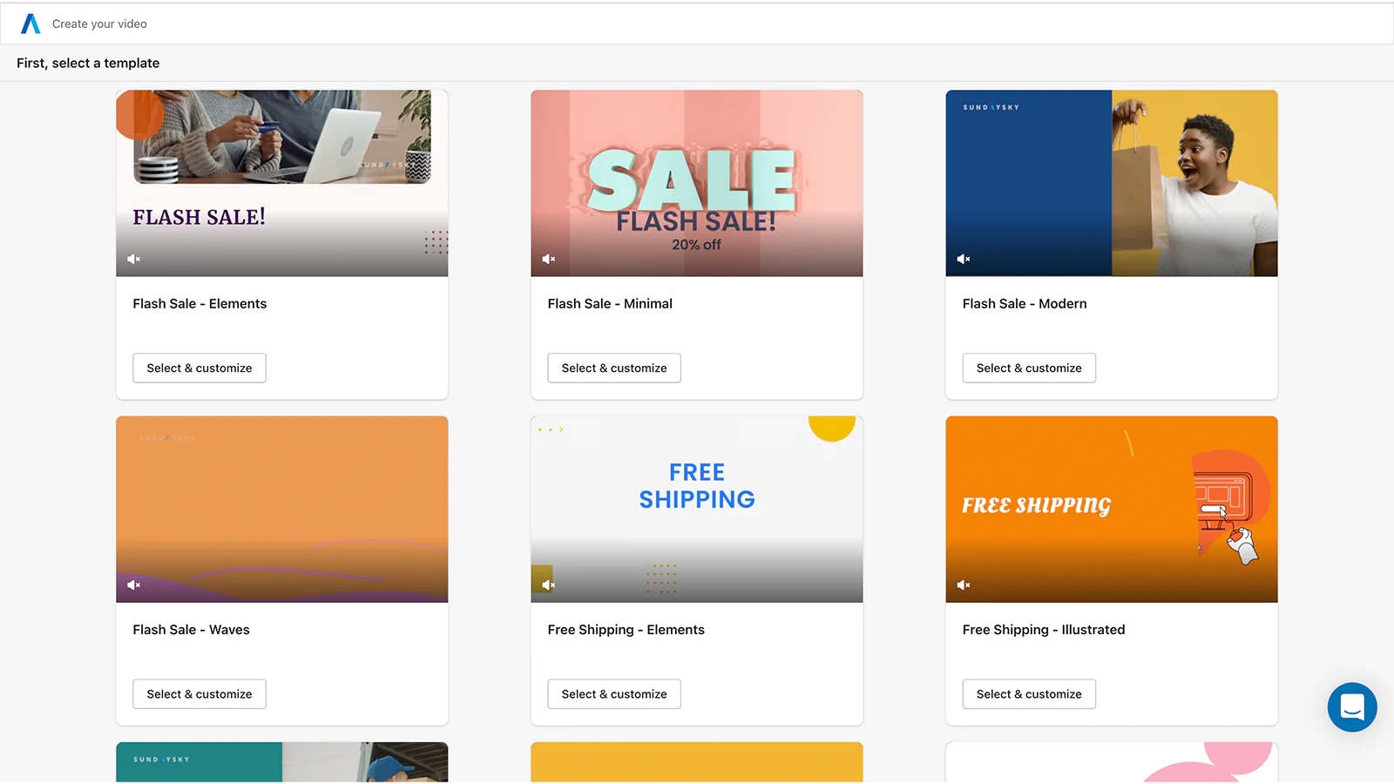Screen dimensions: 1394x784
Task: Select & customize Flash Sale - Waves template
Action: pos(200,693)
